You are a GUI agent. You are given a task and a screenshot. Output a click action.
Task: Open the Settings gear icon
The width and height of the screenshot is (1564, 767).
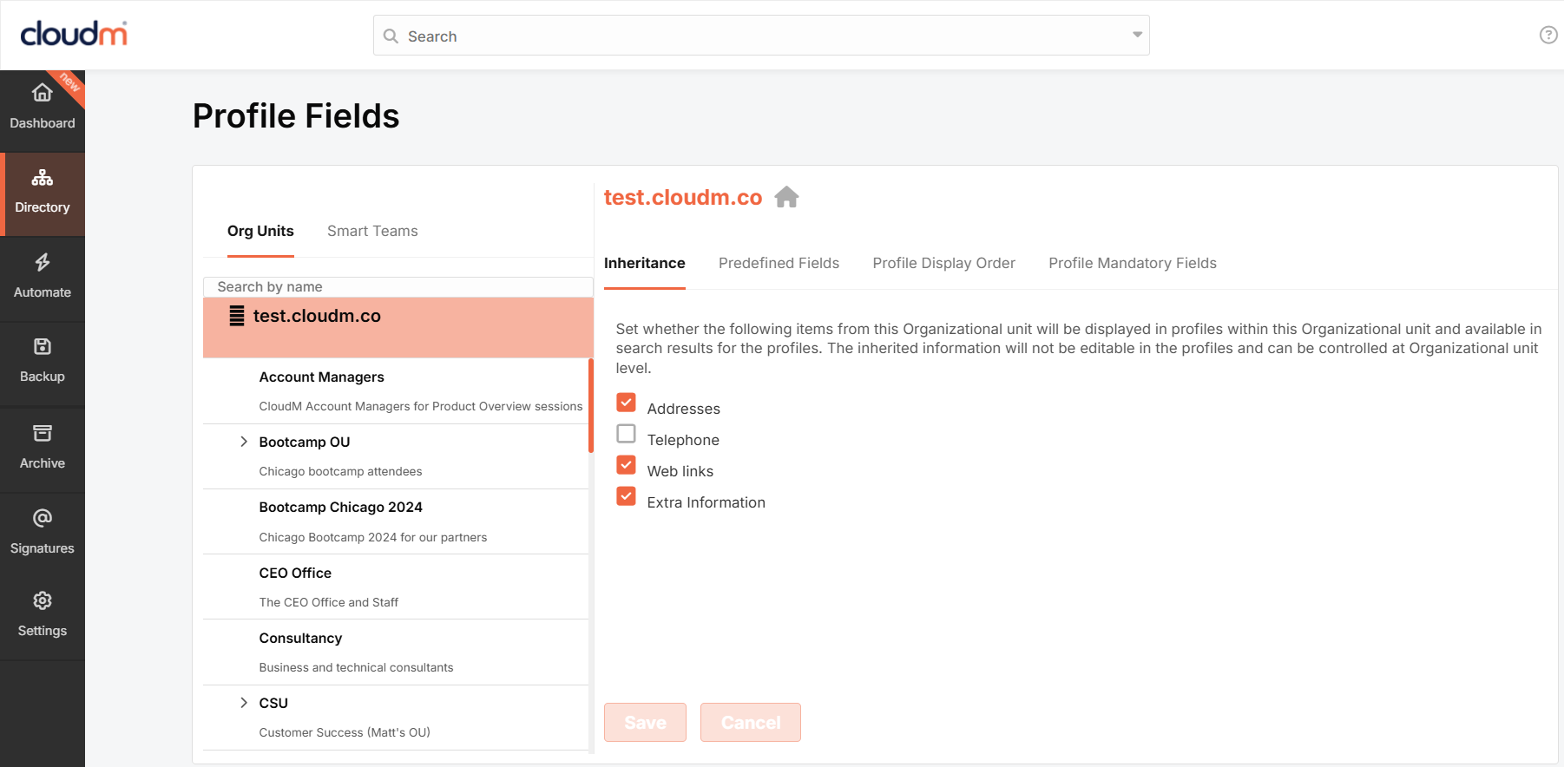(x=42, y=600)
